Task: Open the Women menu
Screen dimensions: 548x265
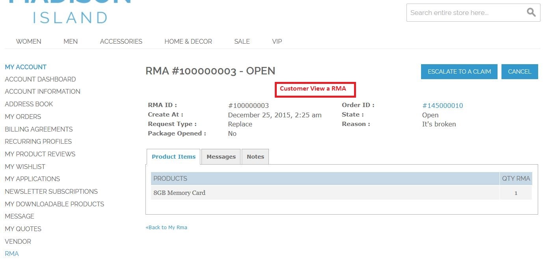Action: pyautogui.click(x=28, y=41)
